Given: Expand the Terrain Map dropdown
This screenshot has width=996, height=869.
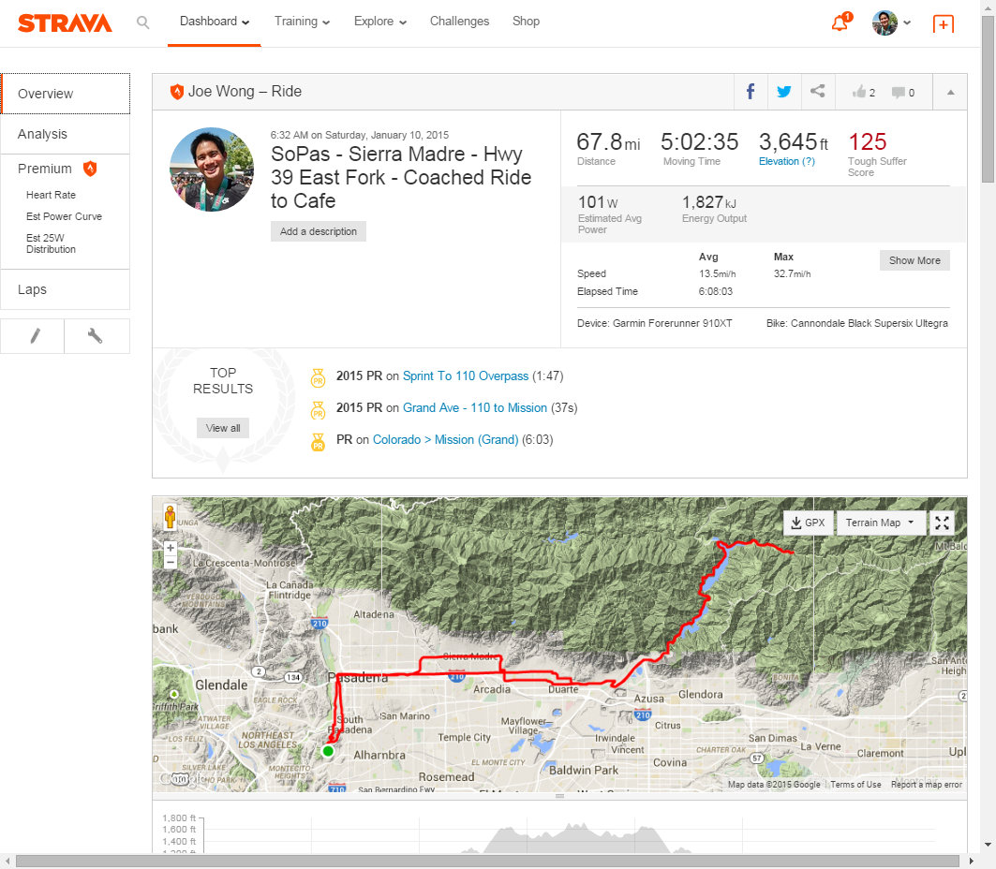Looking at the screenshot, I should tap(880, 523).
